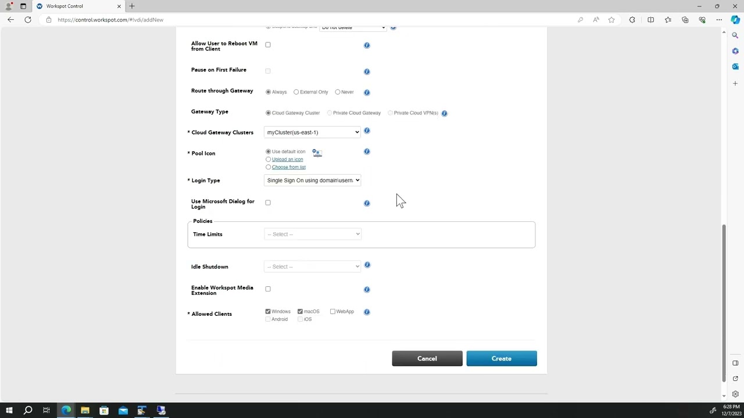Screen dimensions: 744x418
Task: Open File Explorer from taskbar
Action: tap(85, 410)
